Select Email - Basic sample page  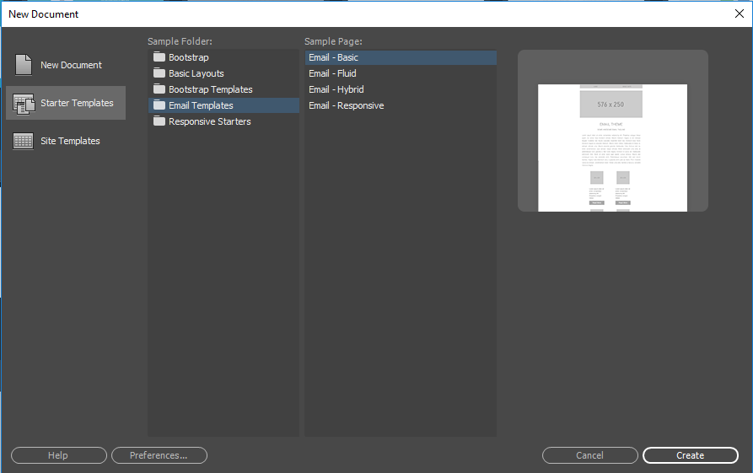pos(333,57)
